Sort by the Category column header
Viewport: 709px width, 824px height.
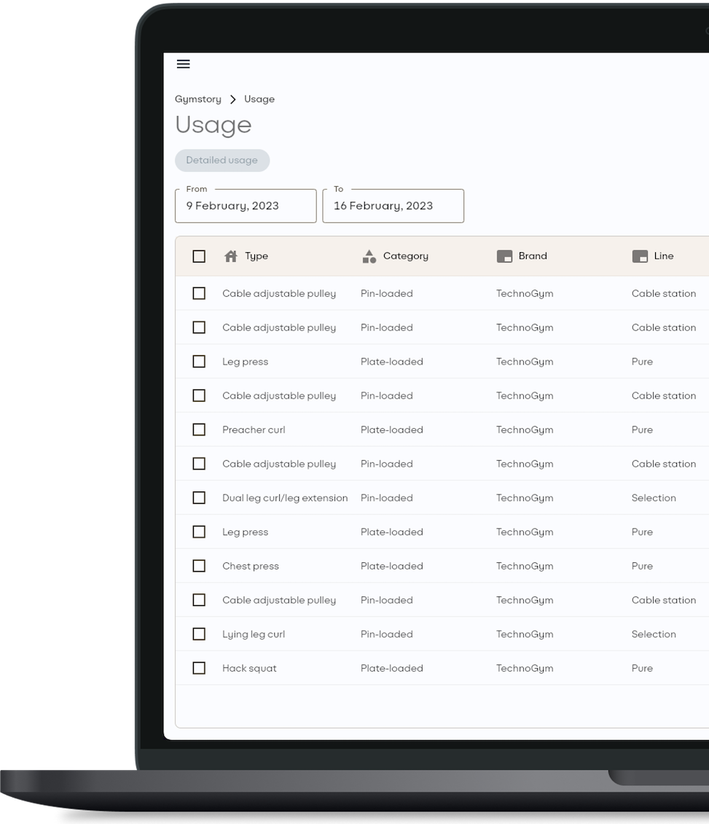click(x=405, y=256)
